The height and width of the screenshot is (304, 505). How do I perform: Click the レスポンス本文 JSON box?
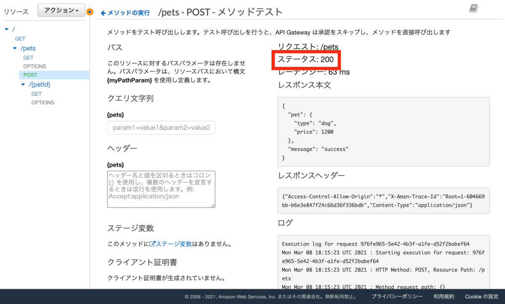pos(383,132)
